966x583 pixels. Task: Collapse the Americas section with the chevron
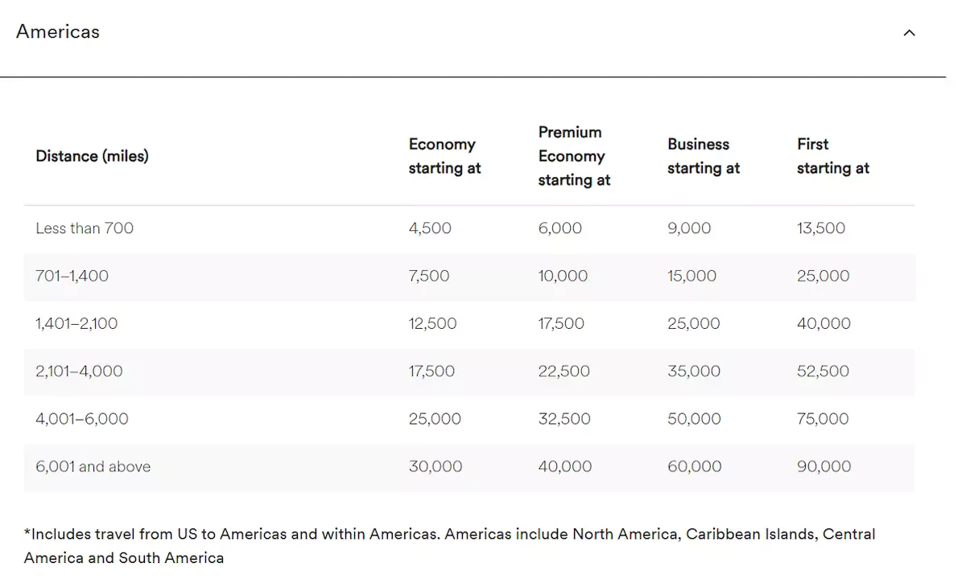910,33
